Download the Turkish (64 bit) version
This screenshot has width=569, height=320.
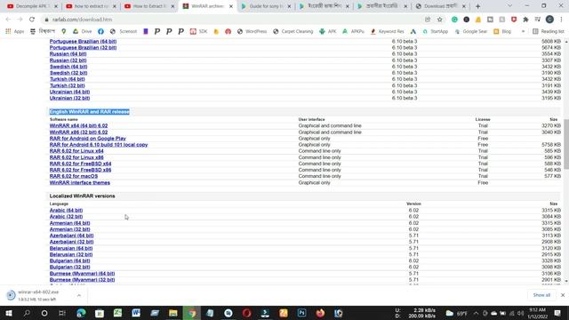click(x=68, y=79)
